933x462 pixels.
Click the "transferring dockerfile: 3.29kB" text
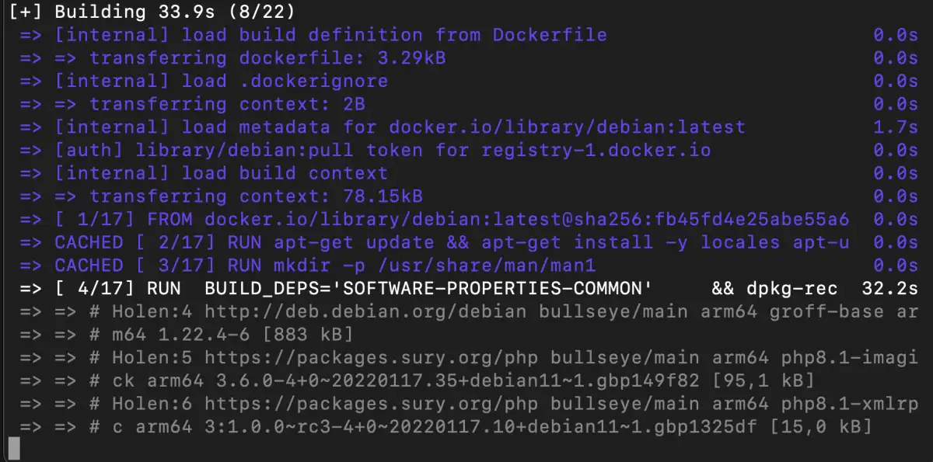click(x=267, y=58)
